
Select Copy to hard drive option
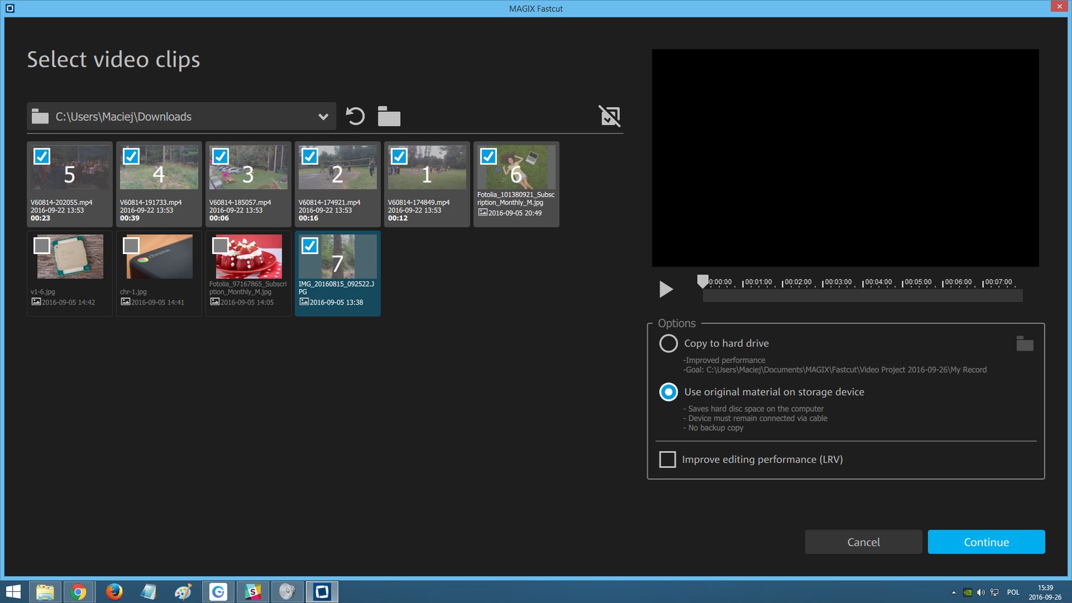tap(668, 343)
